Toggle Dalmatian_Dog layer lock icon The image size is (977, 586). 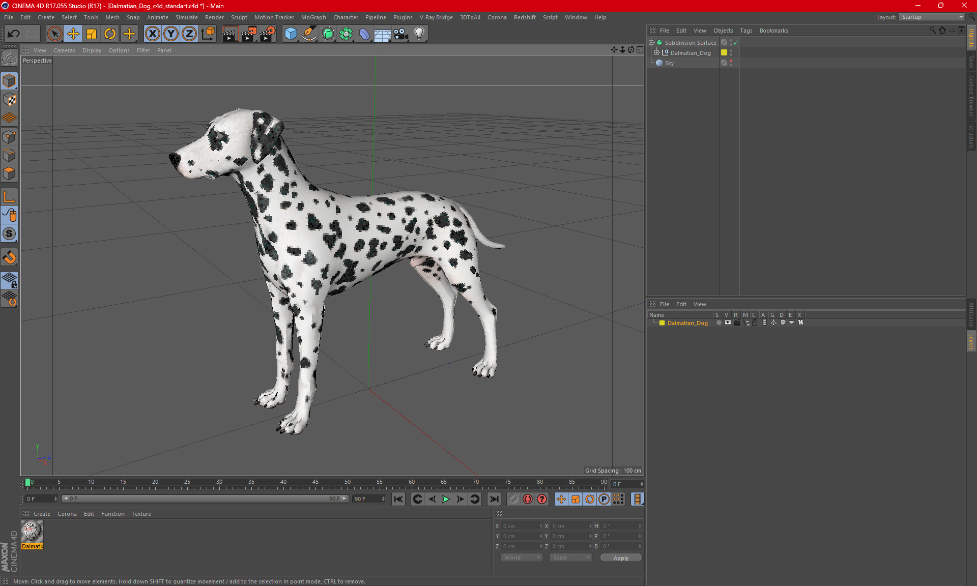tap(755, 323)
